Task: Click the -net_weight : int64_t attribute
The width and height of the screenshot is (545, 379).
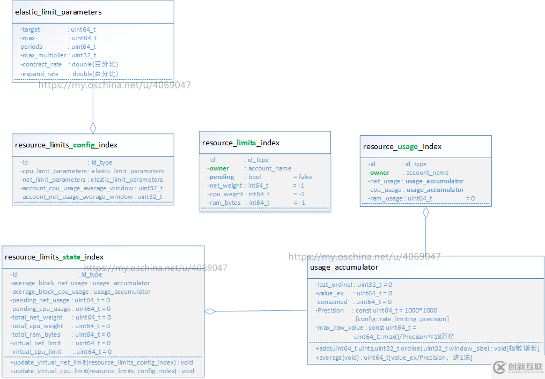Action: pyautogui.click(x=255, y=185)
